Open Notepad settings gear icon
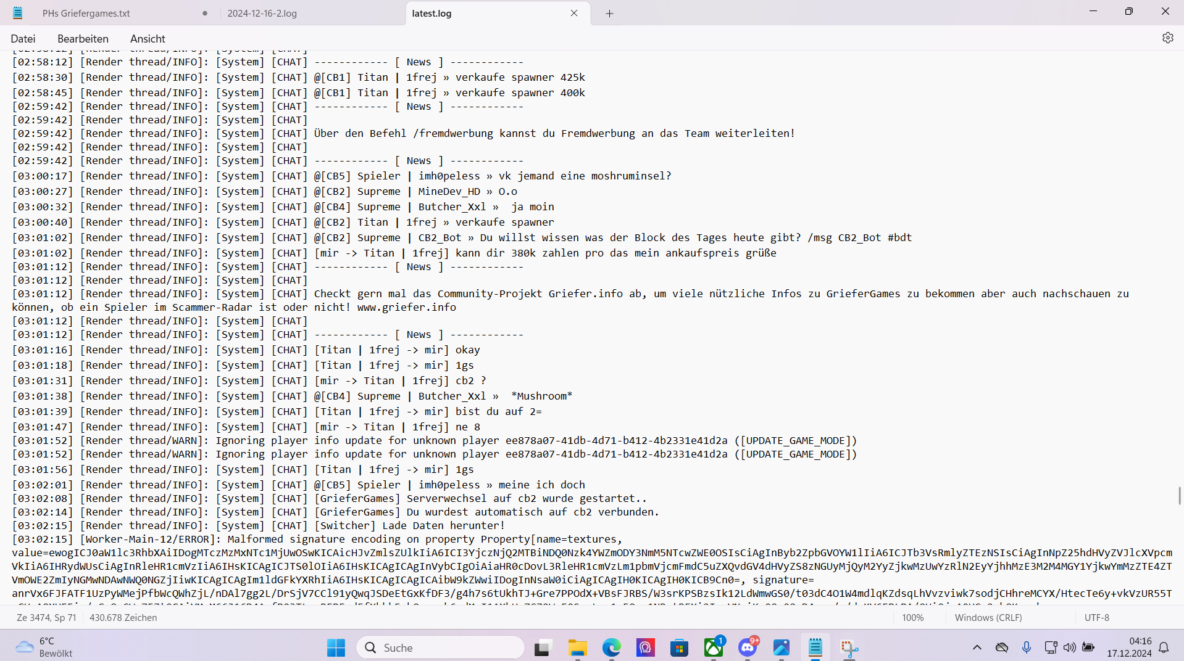Screen dimensions: 1184x661 click(x=1167, y=38)
